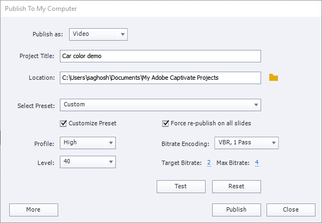Click the Publish button
322x223 pixels.
[237, 210]
